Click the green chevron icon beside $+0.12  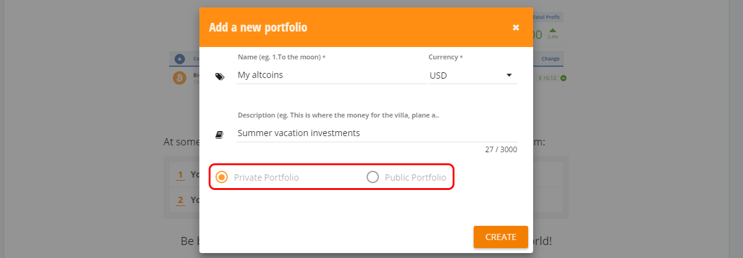click(564, 78)
